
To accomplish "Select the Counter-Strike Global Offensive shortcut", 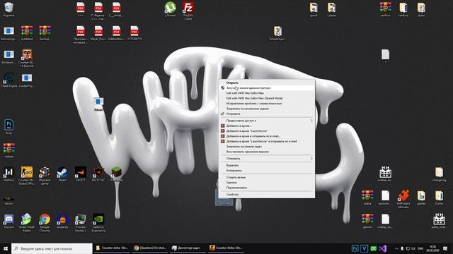I will pyautogui.click(x=27, y=176).
